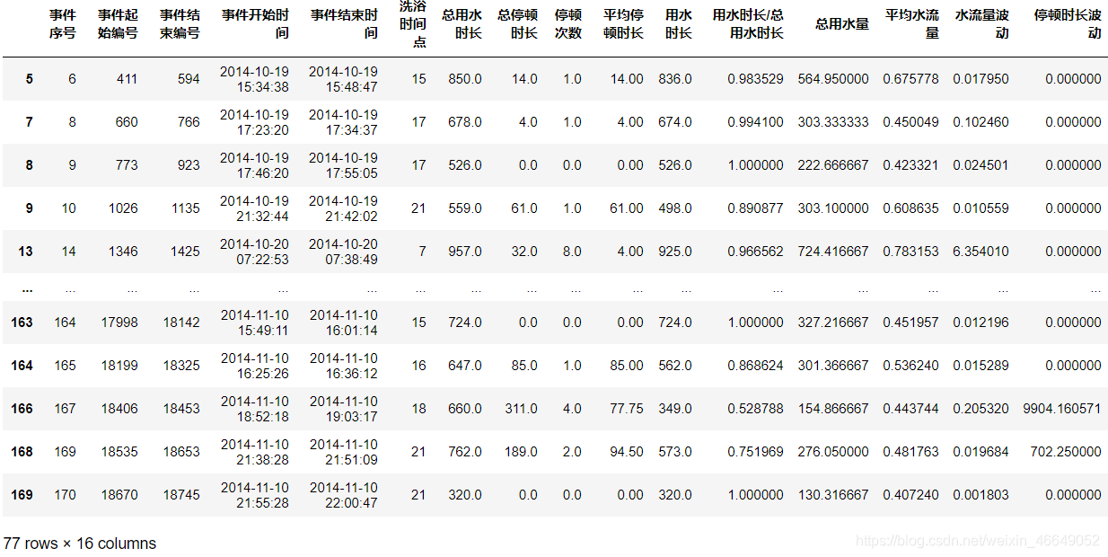The width and height of the screenshot is (1108, 557).
Task: Click end number cell 1425
Action: [x=185, y=252]
